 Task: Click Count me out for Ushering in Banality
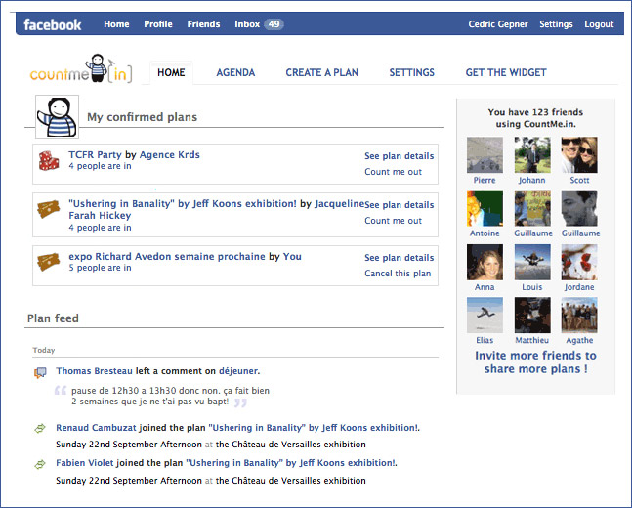pos(393,221)
